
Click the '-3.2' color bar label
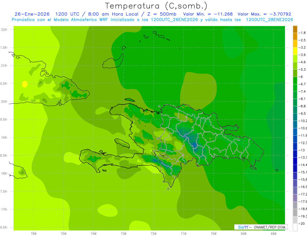coord(302,48)
